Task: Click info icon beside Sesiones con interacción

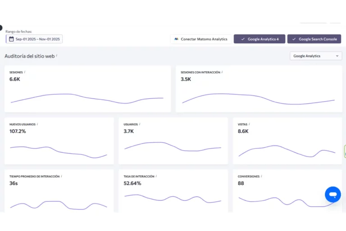Action: point(222,72)
